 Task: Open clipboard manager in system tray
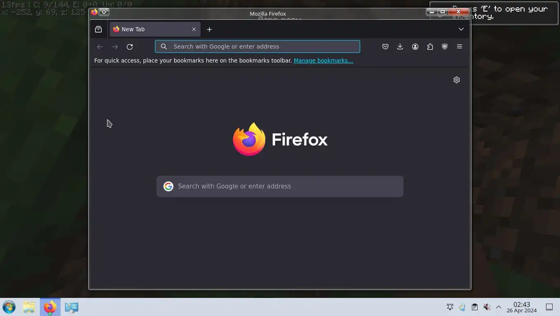pos(474,307)
